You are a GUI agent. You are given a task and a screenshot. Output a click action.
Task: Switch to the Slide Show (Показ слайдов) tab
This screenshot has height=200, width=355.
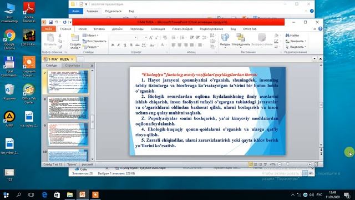182,29
